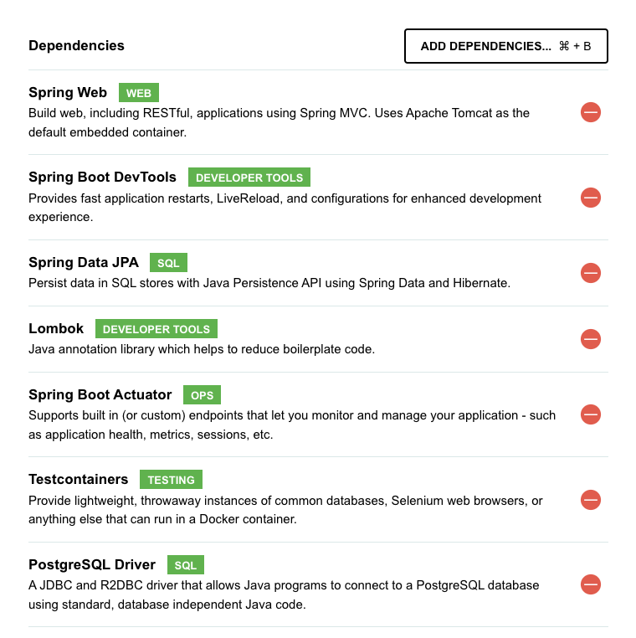Open the Add Dependencies dialog
The image size is (636, 638).
point(506,46)
